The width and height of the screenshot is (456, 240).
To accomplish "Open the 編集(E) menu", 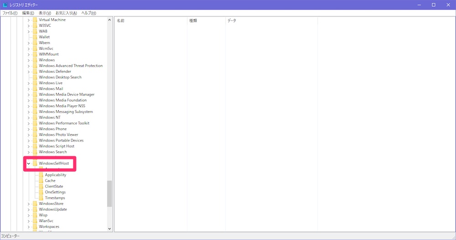I will (28, 13).
